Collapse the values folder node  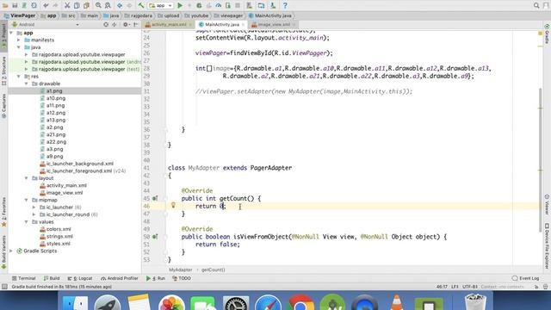pyautogui.click(x=27, y=222)
